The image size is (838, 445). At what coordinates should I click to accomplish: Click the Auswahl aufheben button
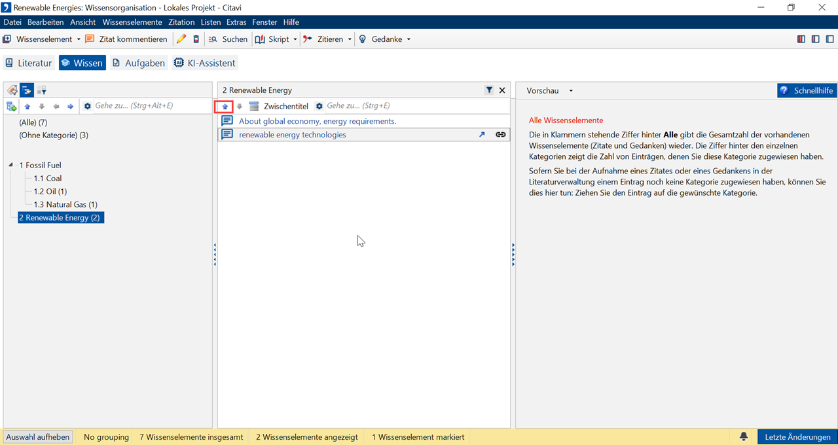point(38,437)
